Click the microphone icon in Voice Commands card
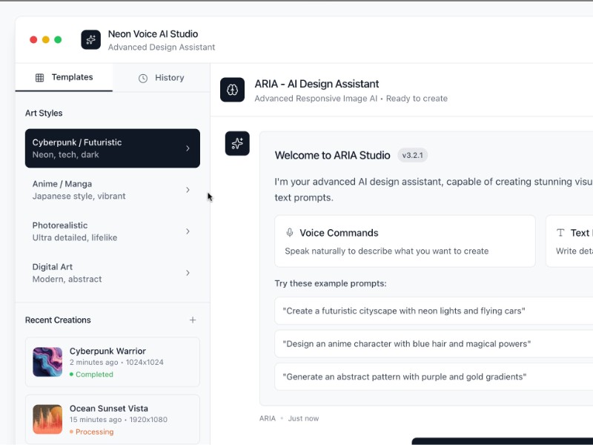 [x=290, y=232]
